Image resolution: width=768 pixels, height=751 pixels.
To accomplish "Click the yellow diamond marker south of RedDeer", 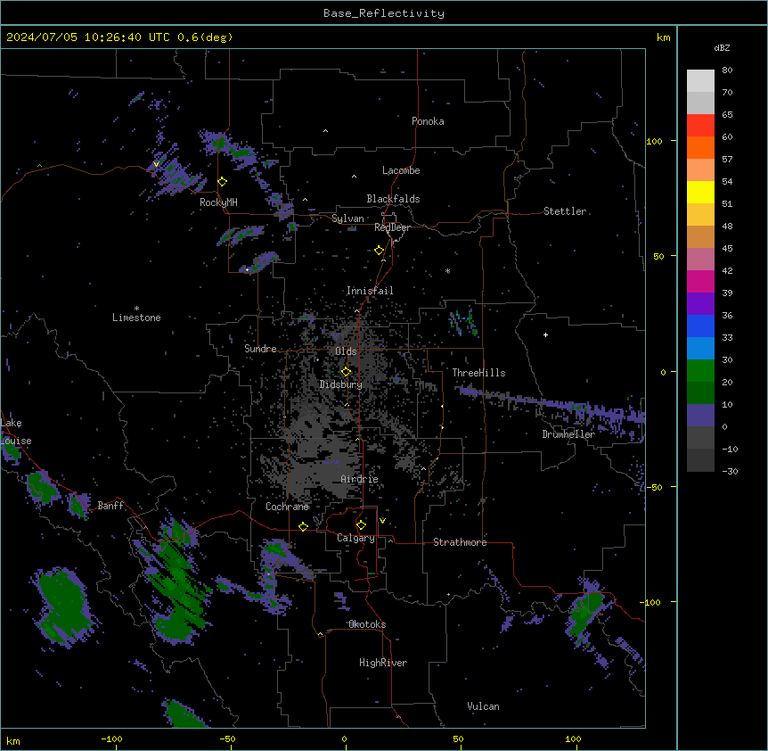I will (x=379, y=251).
